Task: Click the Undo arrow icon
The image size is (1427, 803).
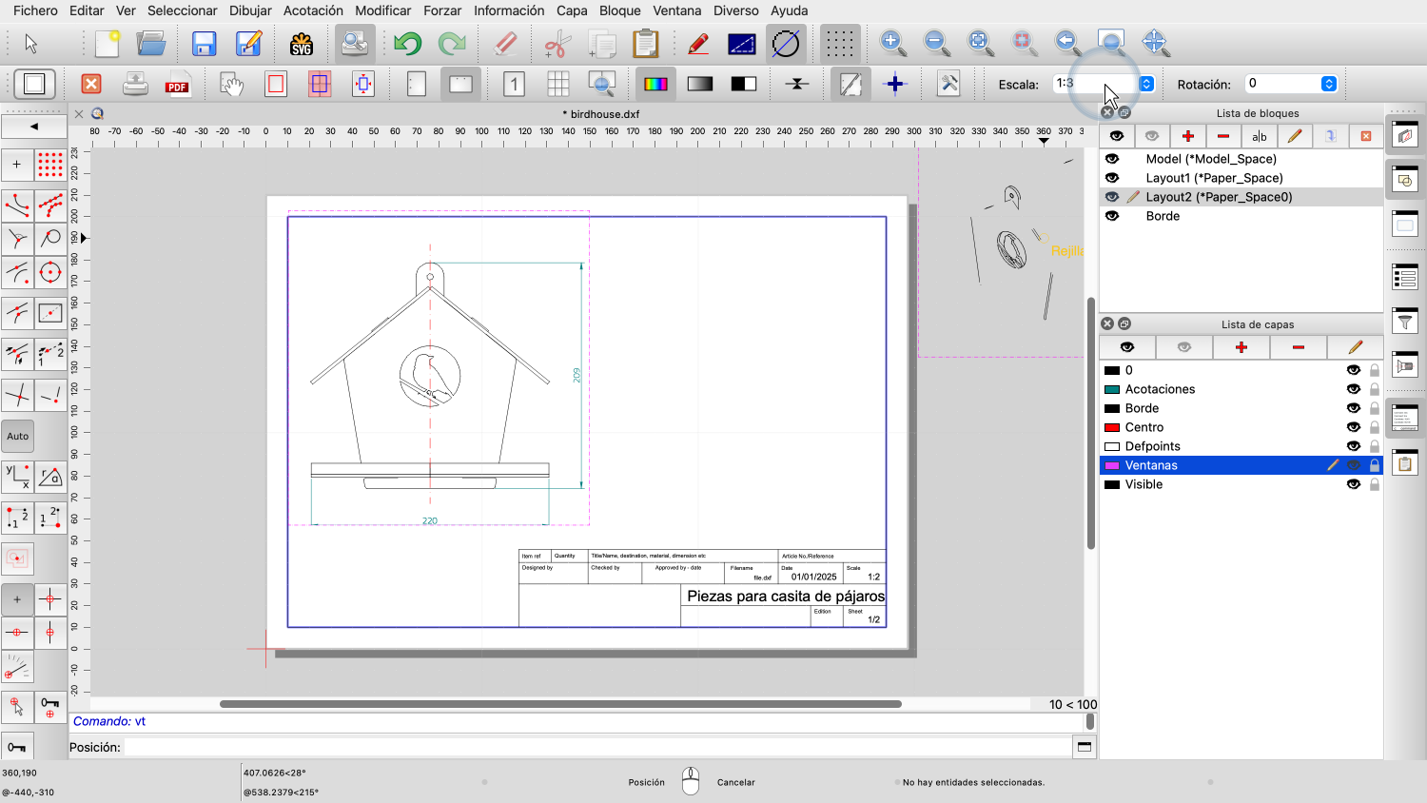Action: click(408, 44)
